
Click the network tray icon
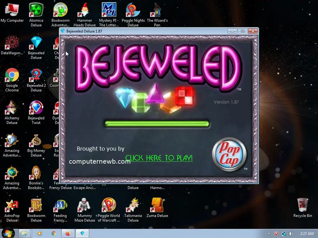point(284,234)
